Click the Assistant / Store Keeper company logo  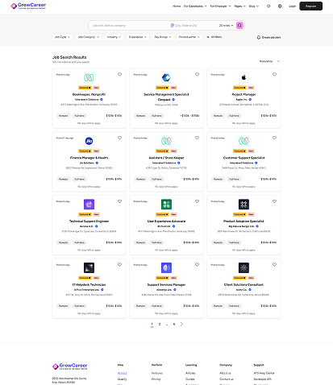point(166,141)
